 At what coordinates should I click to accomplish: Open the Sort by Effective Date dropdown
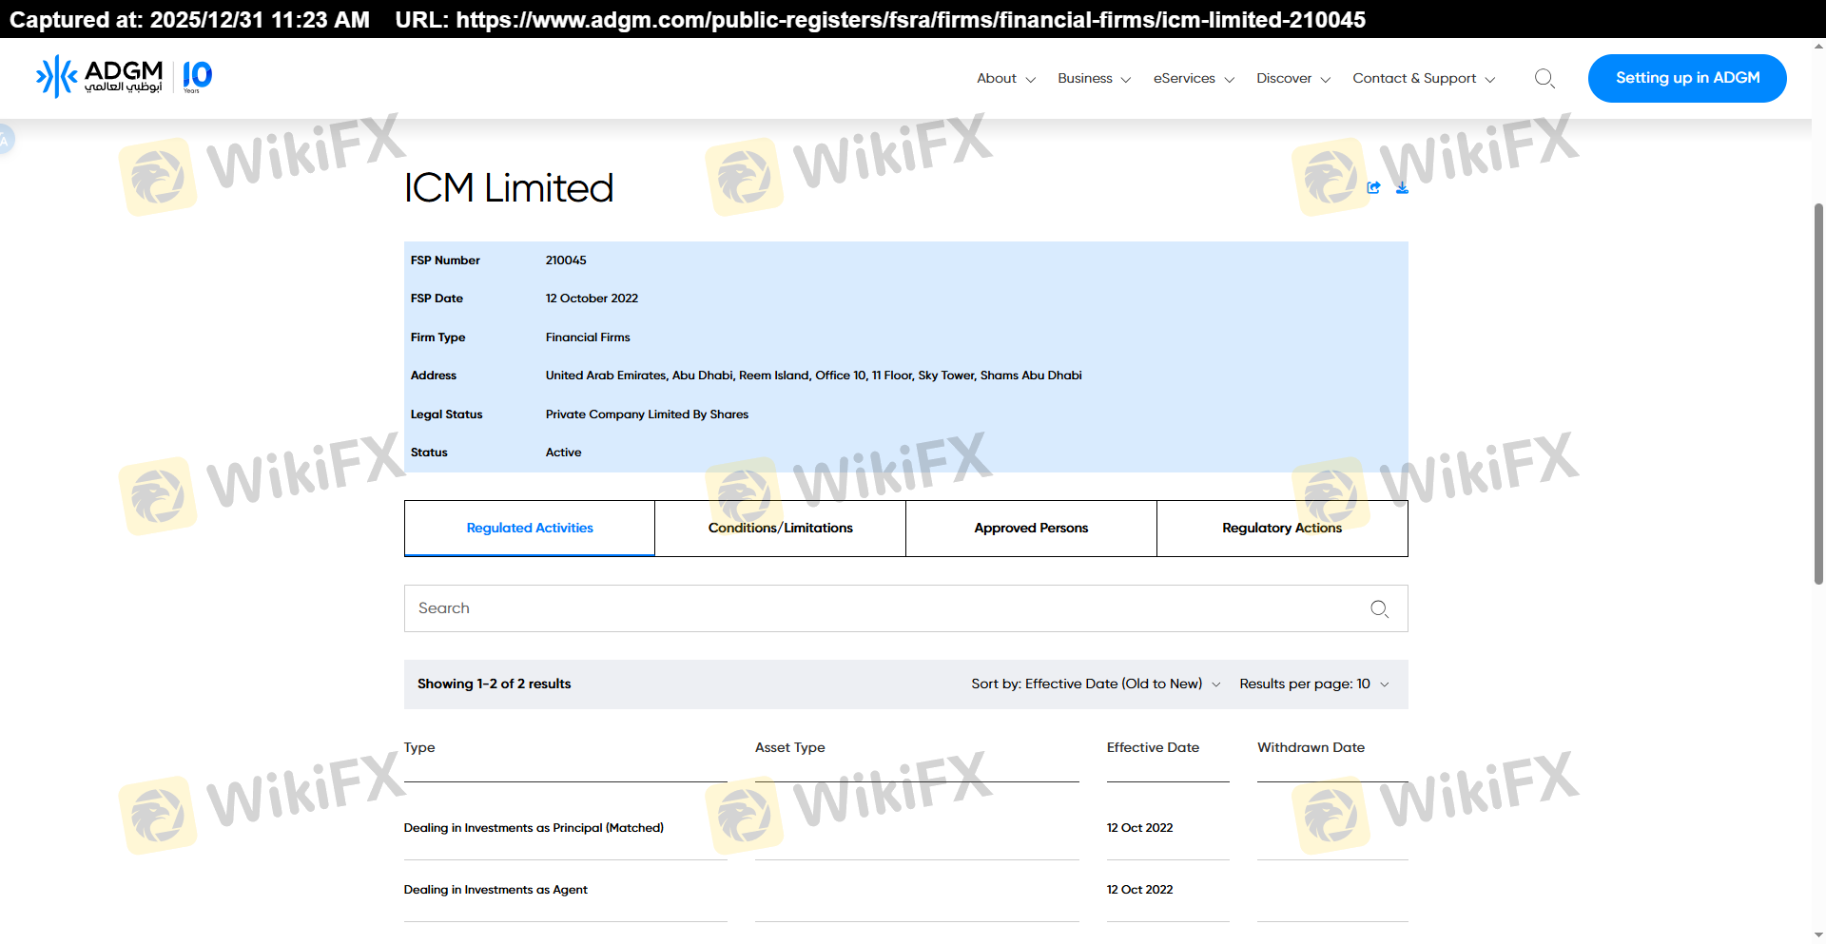click(x=1096, y=684)
